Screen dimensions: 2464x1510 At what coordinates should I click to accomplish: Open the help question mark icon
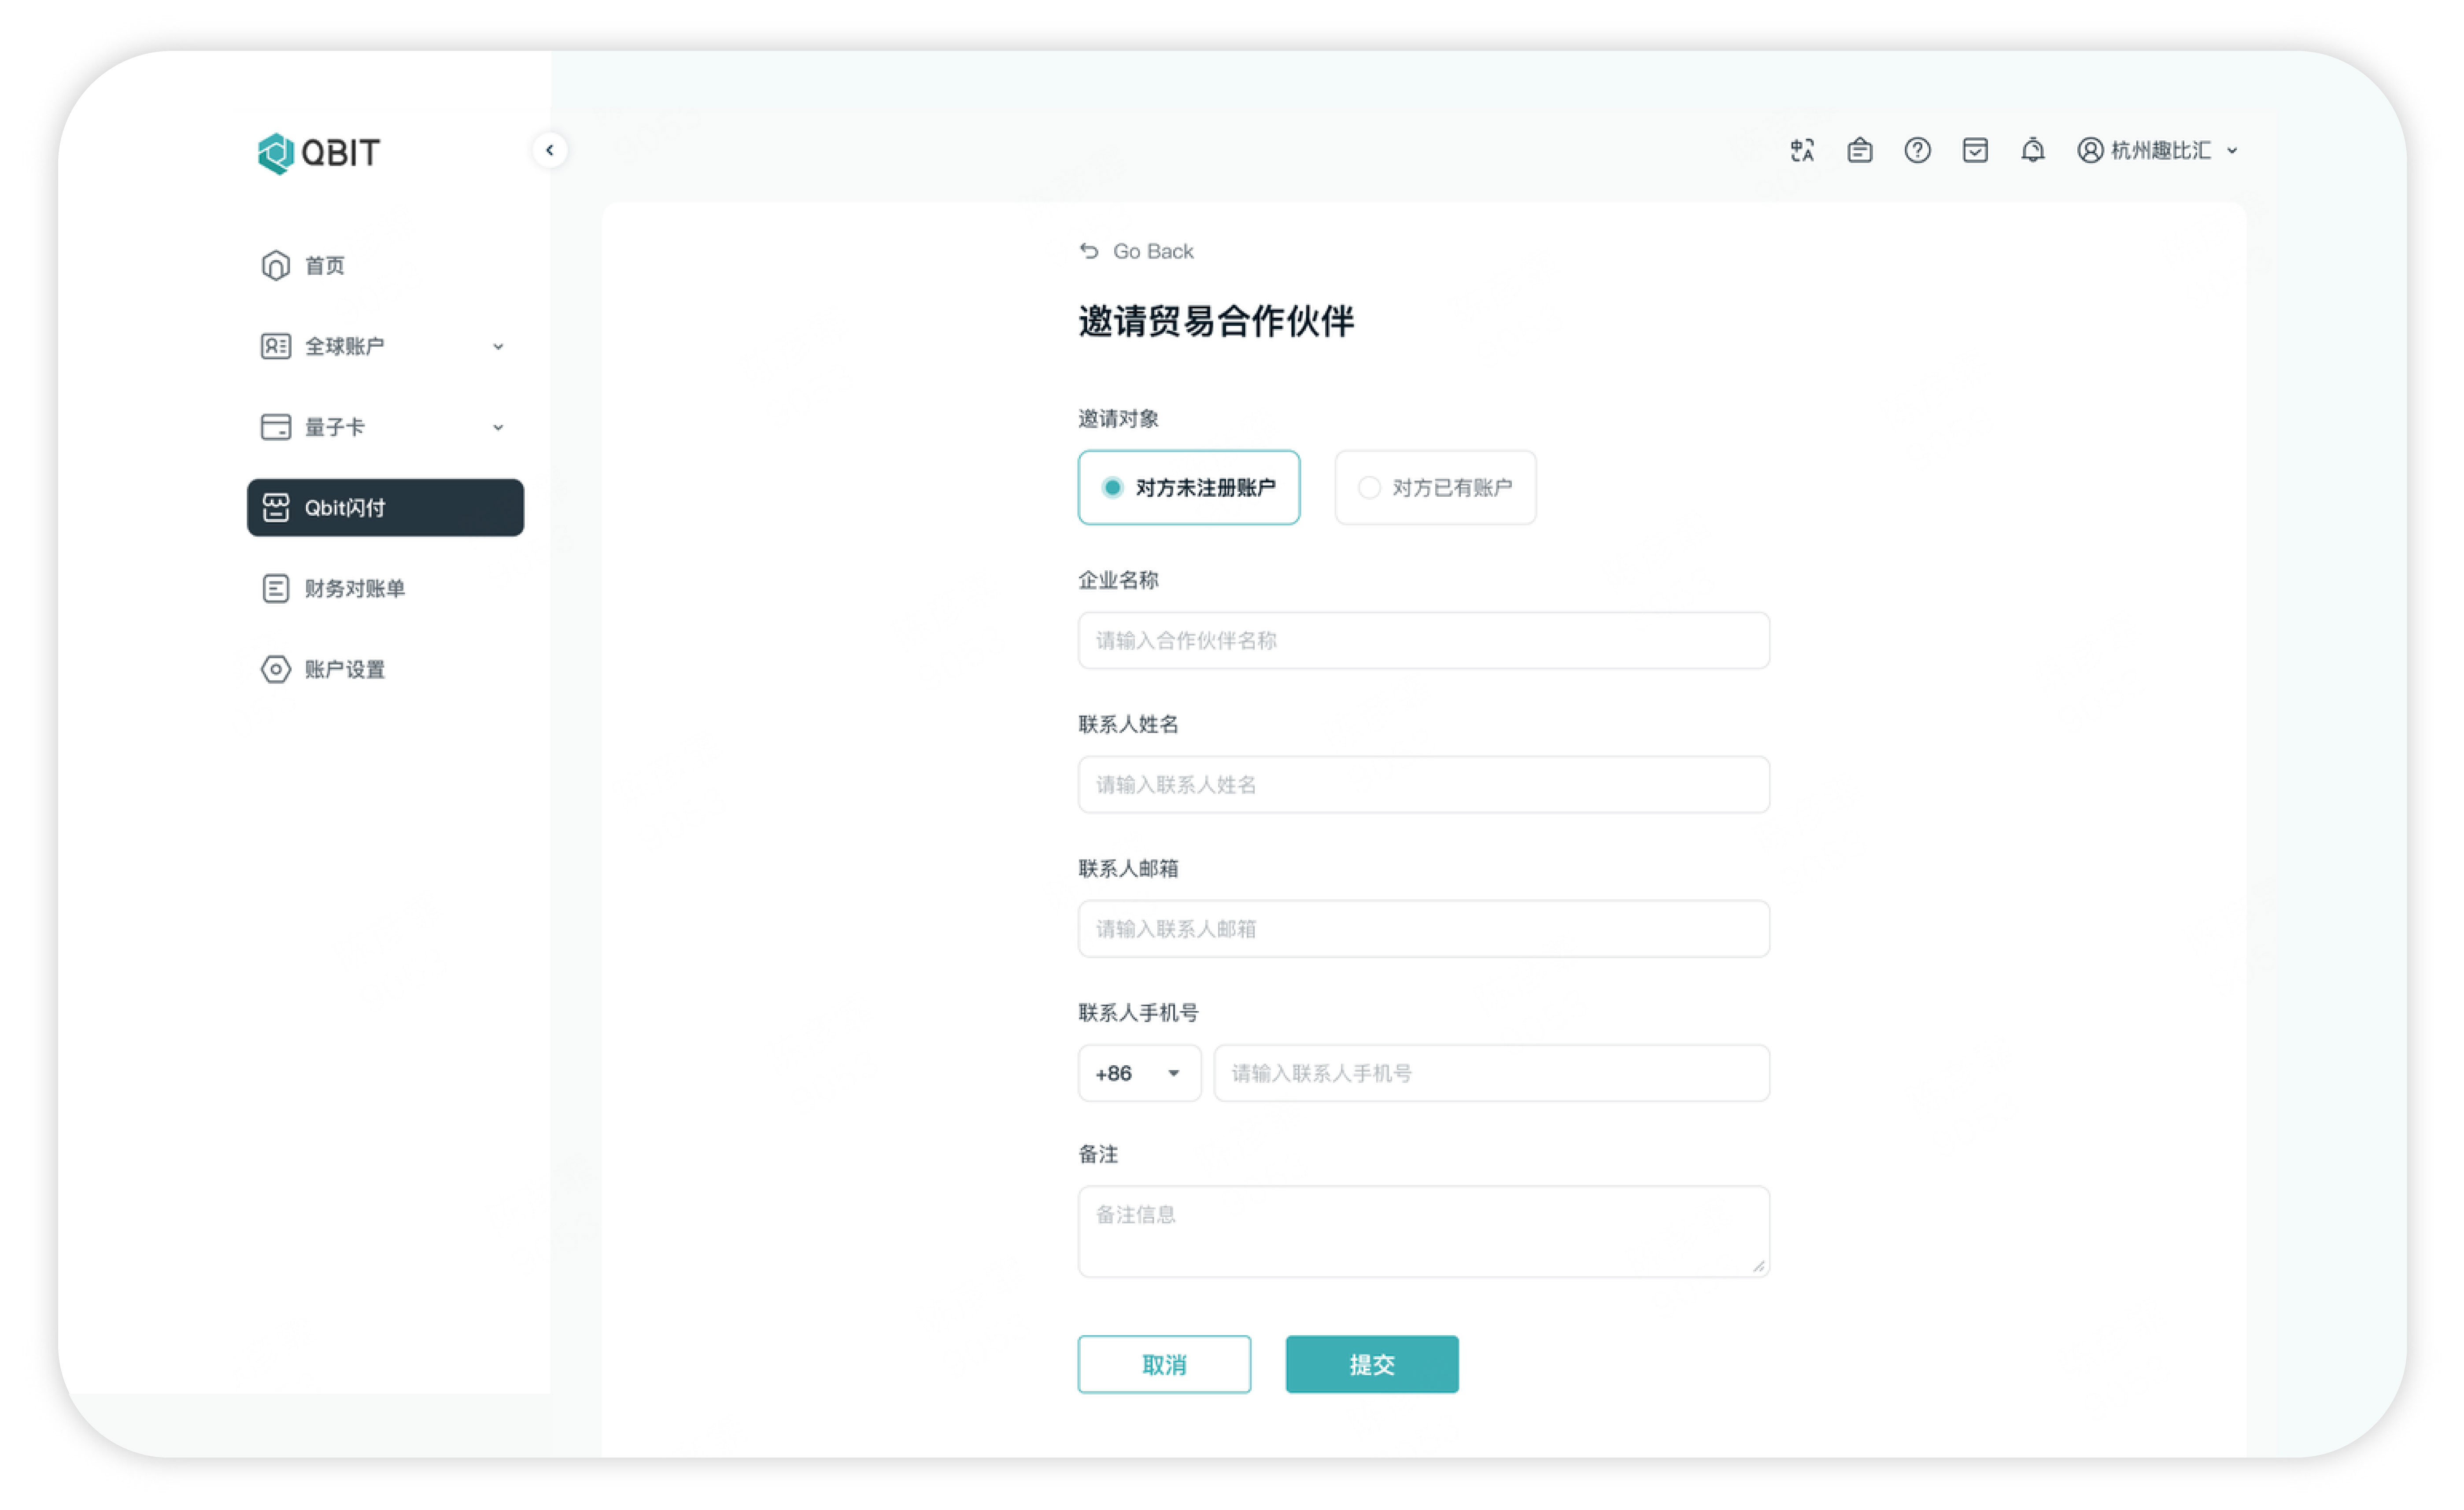1917,150
